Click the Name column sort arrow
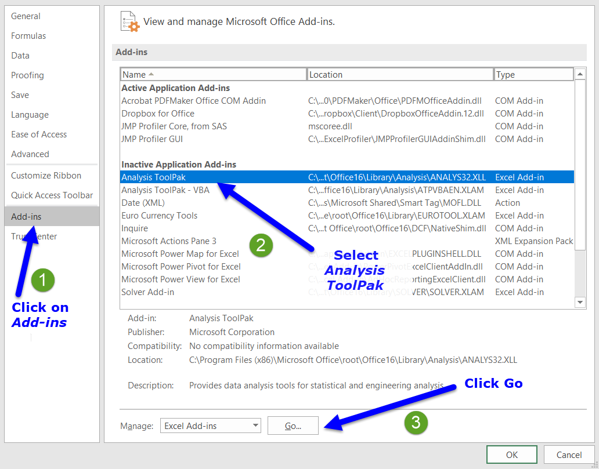Screen dimensions: 599x469 coord(151,74)
